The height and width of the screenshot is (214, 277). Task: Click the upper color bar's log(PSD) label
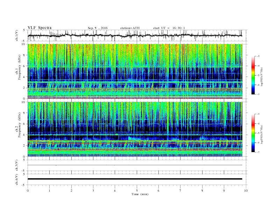pyautogui.click(x=261, y=77)
